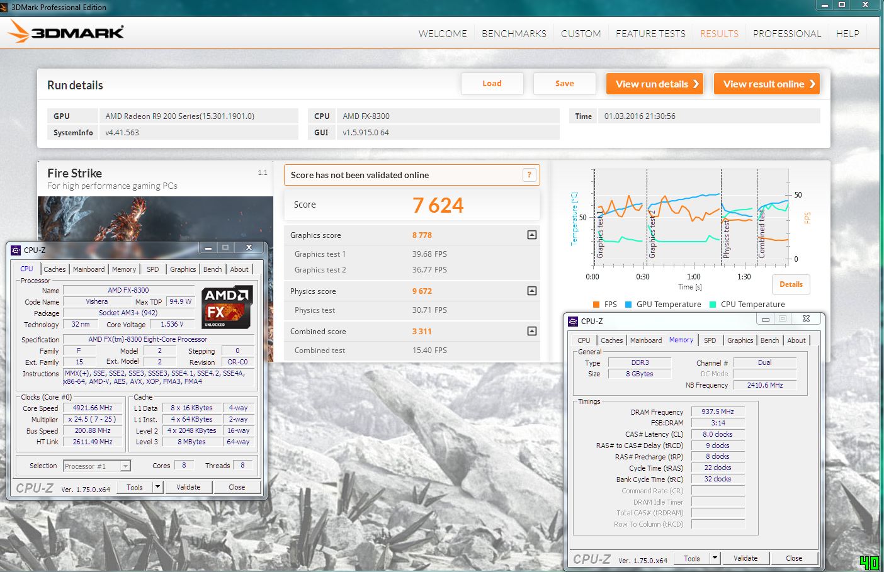Click Validate in CPU-Z processor window
884x572 pixels.
click(188, 487)
